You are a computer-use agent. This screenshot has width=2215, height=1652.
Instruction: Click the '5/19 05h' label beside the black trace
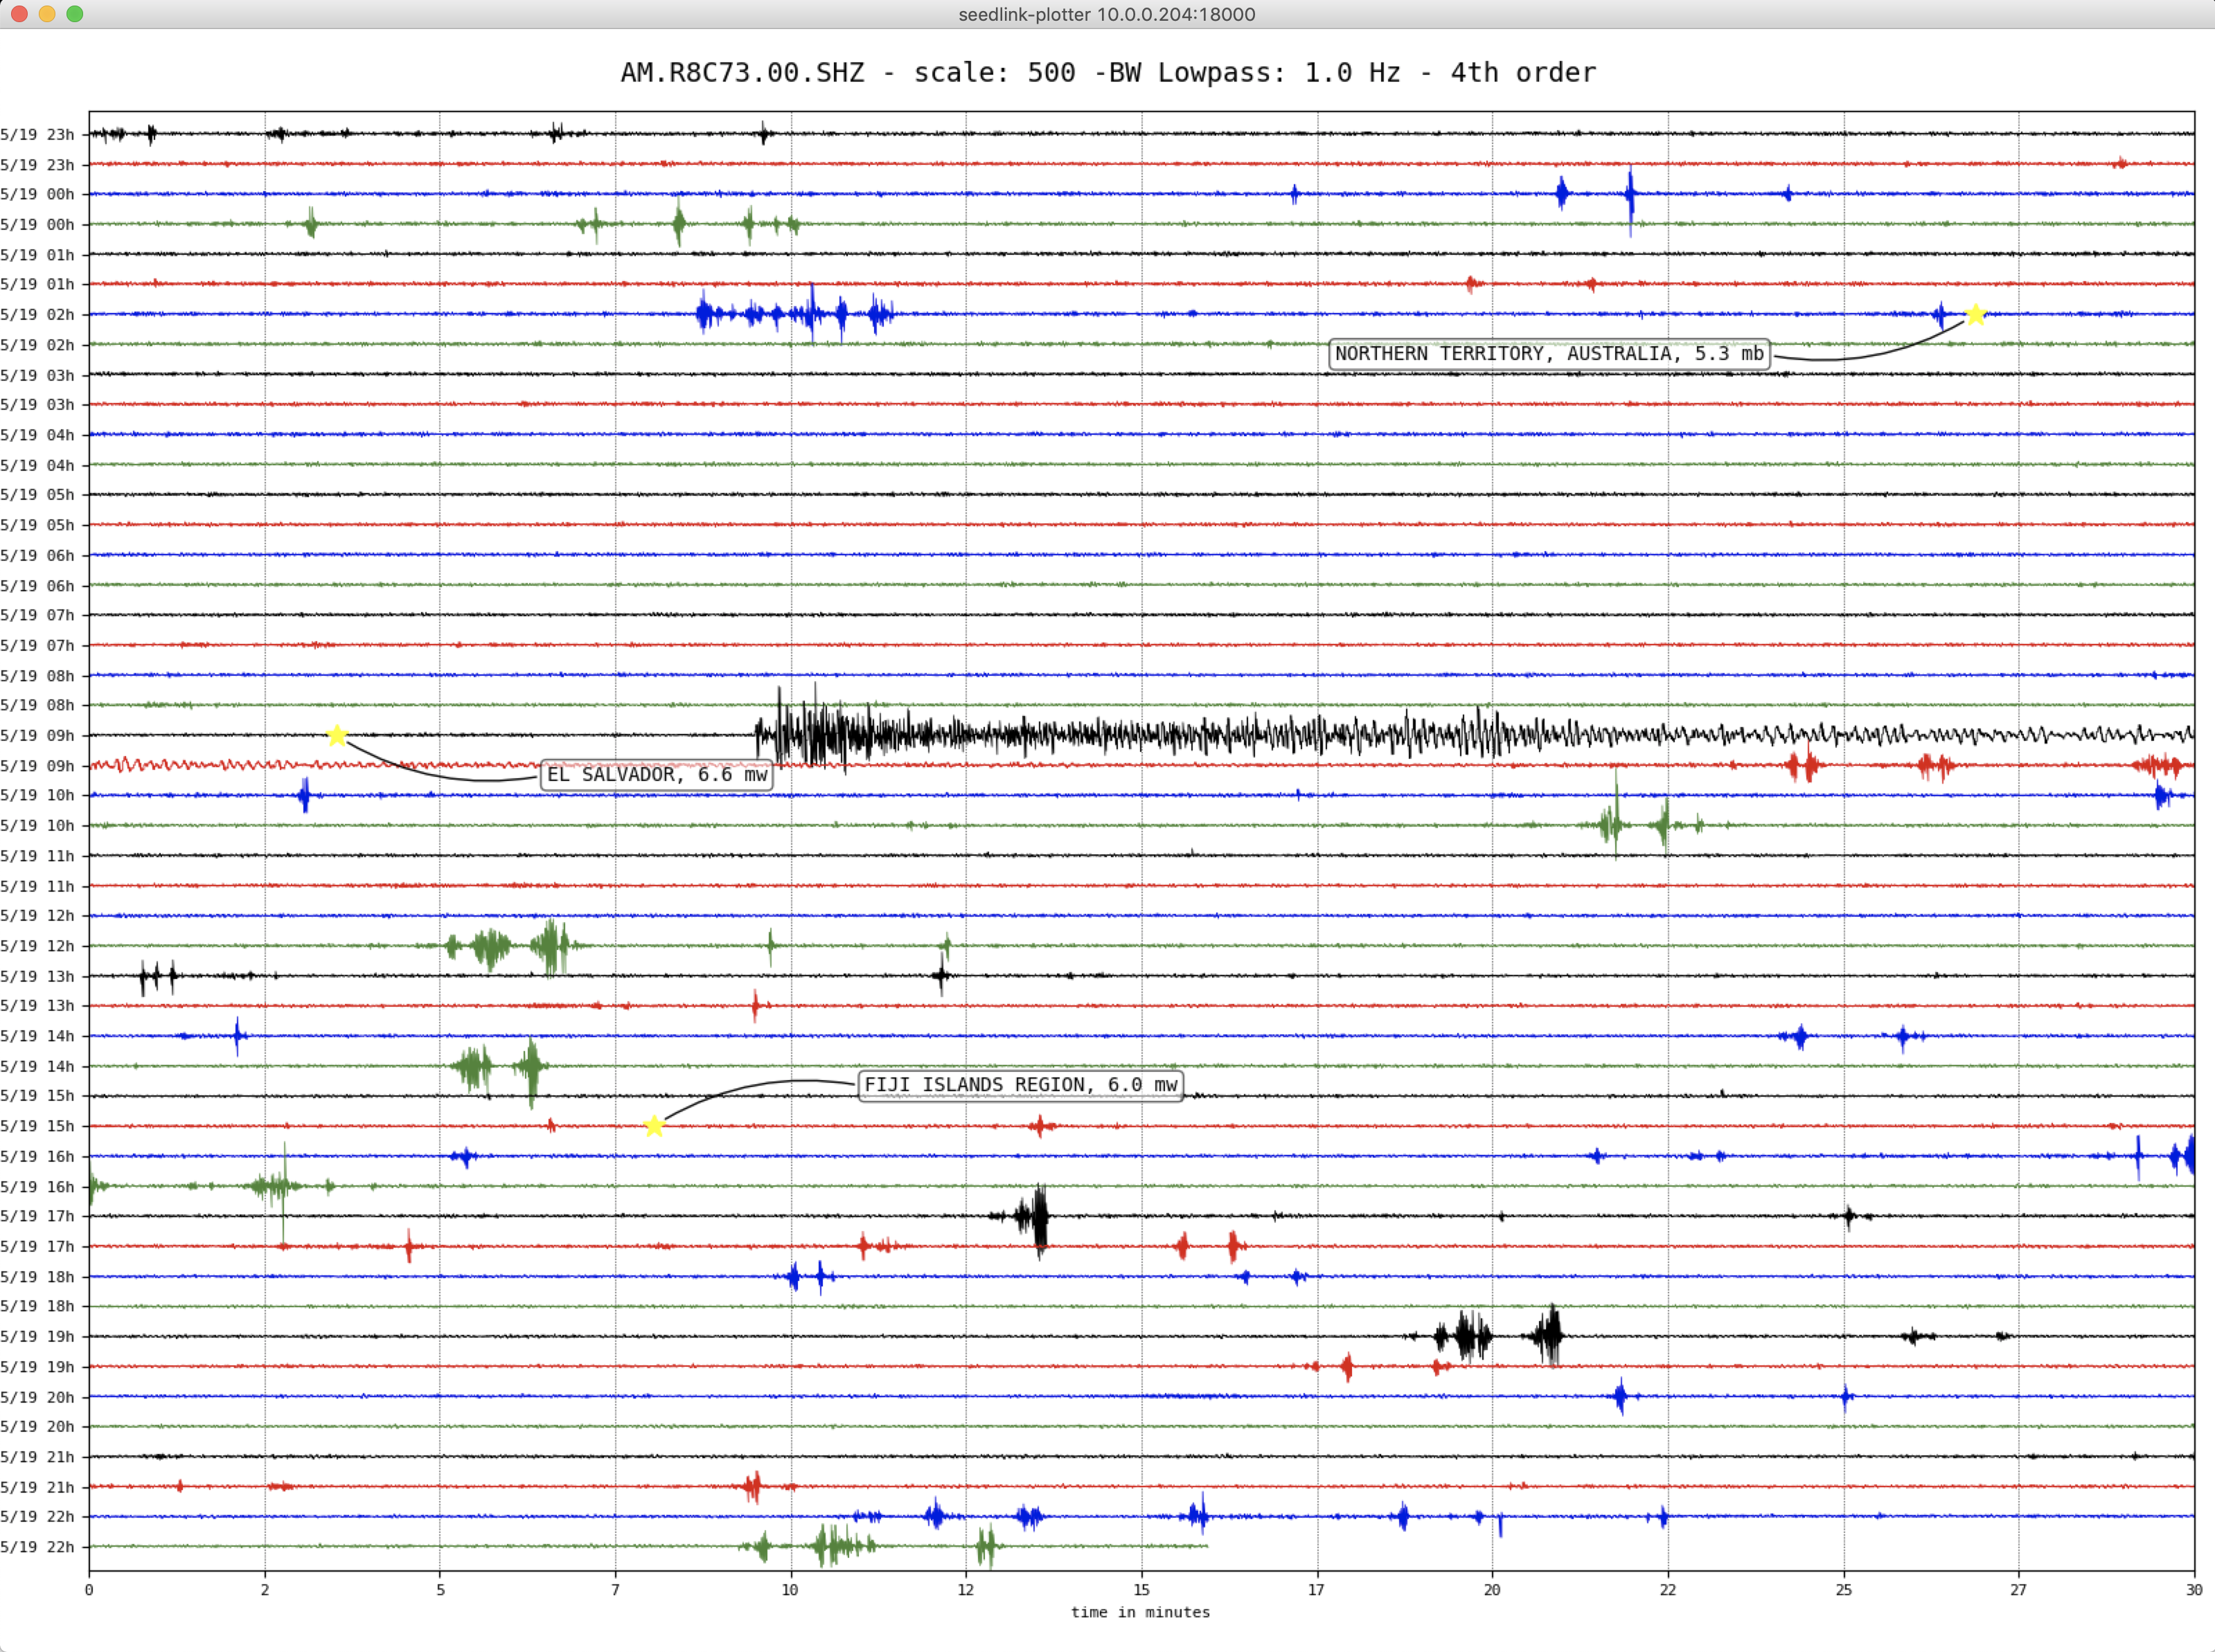[x=38, y=495]
